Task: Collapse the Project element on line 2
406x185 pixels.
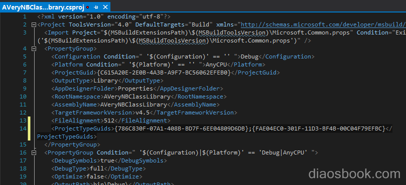Action: [34, 25]
